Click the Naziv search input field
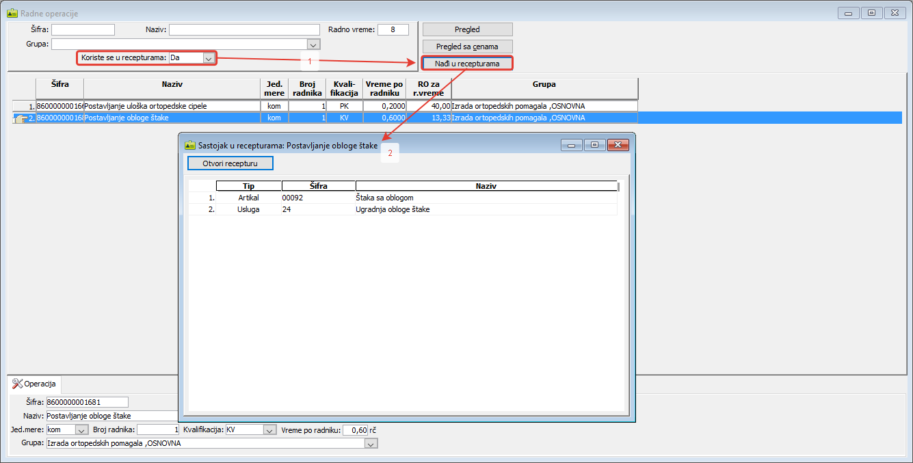The width and height of the screenshot is (913, 463). point(244,29)
